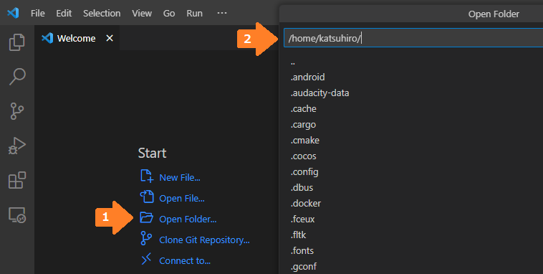543x274 pixels.
Task: Open the Explorer view in activity bar
Action: [16, 42]
